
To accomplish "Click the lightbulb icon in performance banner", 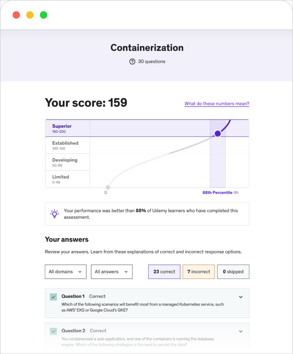I will tap(54, 214).
